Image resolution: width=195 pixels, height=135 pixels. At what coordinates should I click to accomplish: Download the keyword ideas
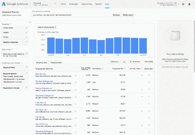pos(135,62)
